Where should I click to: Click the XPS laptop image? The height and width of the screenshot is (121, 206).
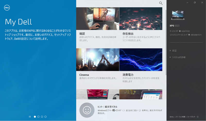click(178, 15)
